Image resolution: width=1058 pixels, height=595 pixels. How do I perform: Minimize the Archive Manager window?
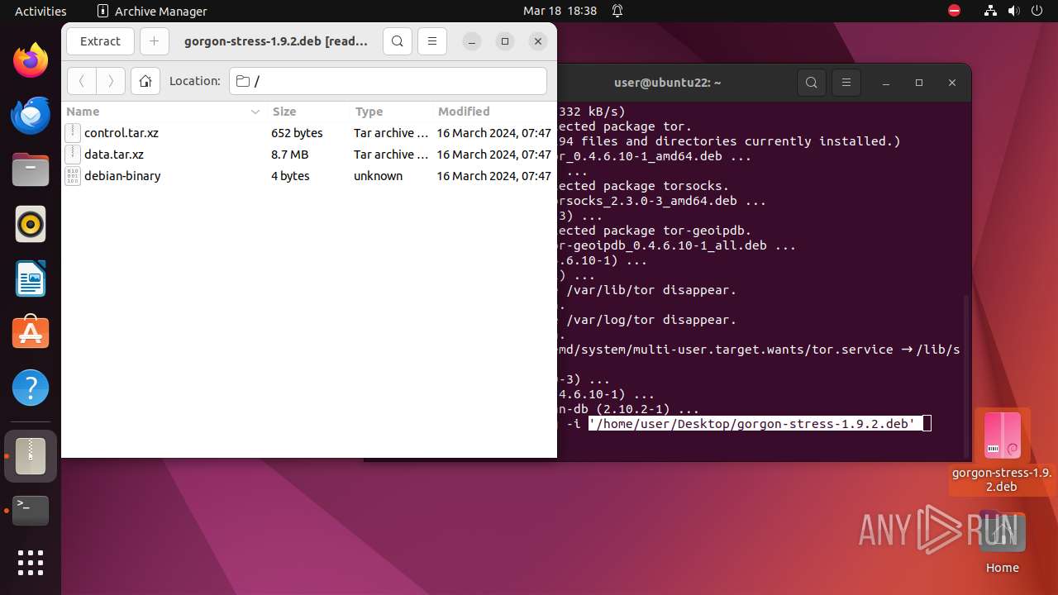[471, 41]
